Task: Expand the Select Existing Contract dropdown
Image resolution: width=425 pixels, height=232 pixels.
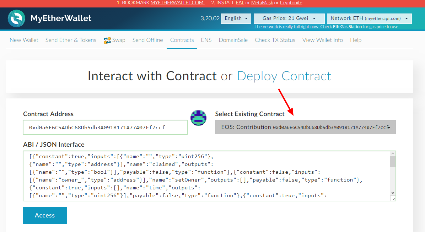Action: [x=306, y=127]
